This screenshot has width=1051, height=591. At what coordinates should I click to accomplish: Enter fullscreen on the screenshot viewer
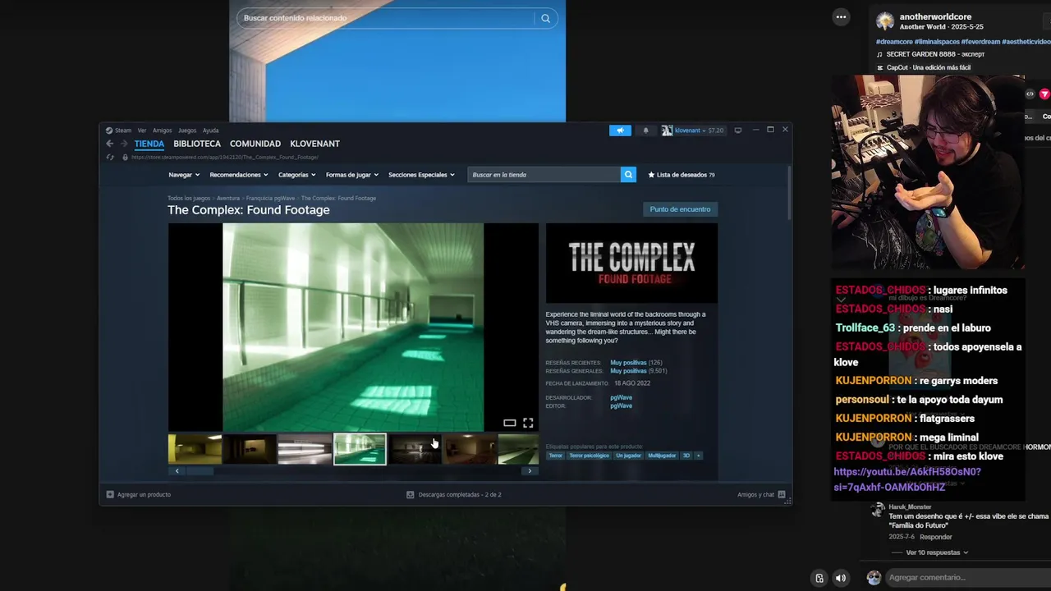[x=528, y=423]
